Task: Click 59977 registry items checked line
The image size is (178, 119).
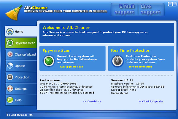Action: pyautogui.click(x=67, y=93)
